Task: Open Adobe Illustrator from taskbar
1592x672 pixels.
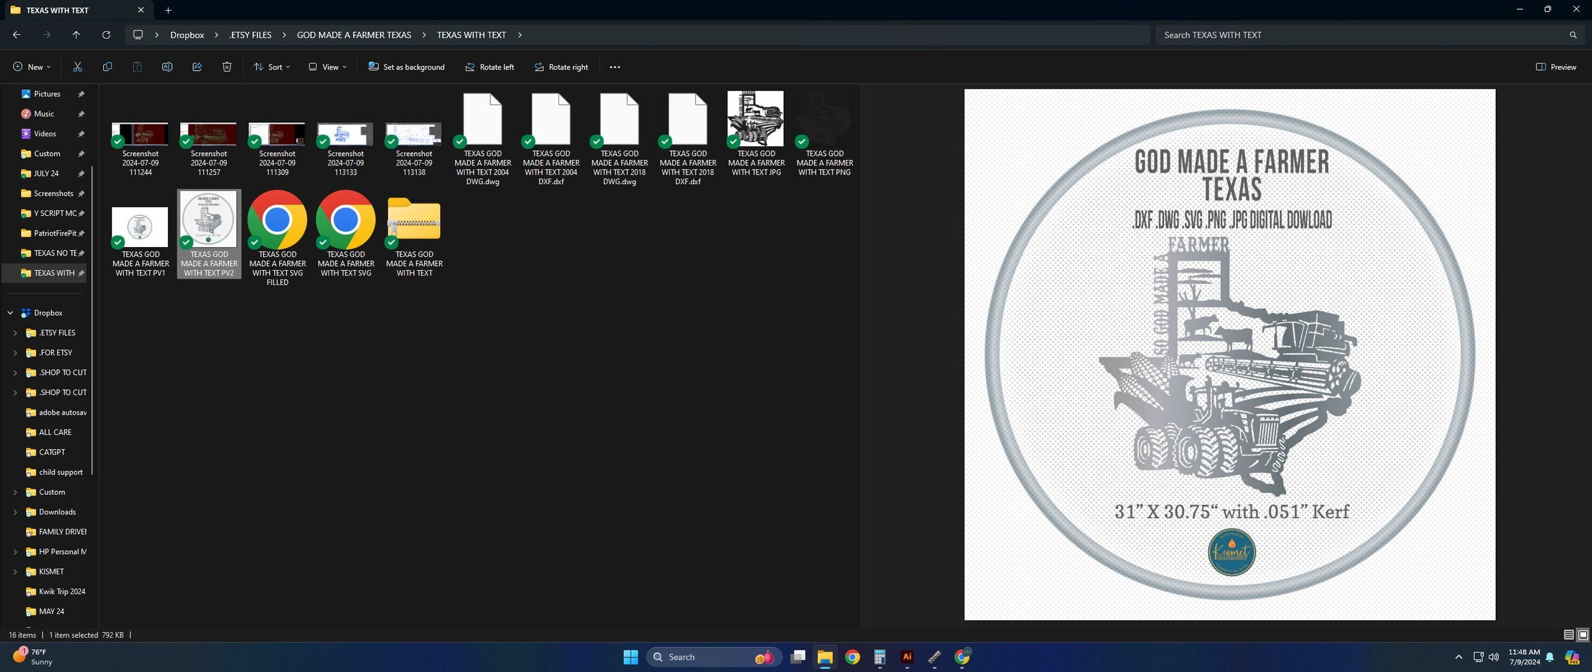Action: pos(907,657)
